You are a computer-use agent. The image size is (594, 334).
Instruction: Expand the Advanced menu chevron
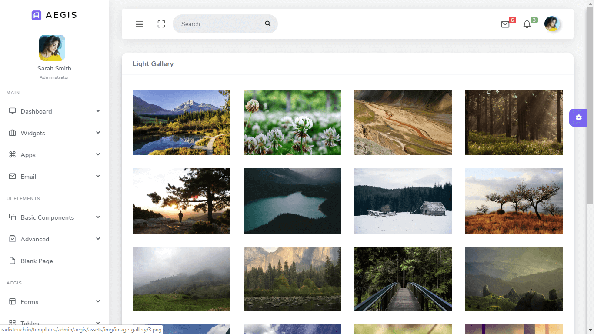coord(98,239)
